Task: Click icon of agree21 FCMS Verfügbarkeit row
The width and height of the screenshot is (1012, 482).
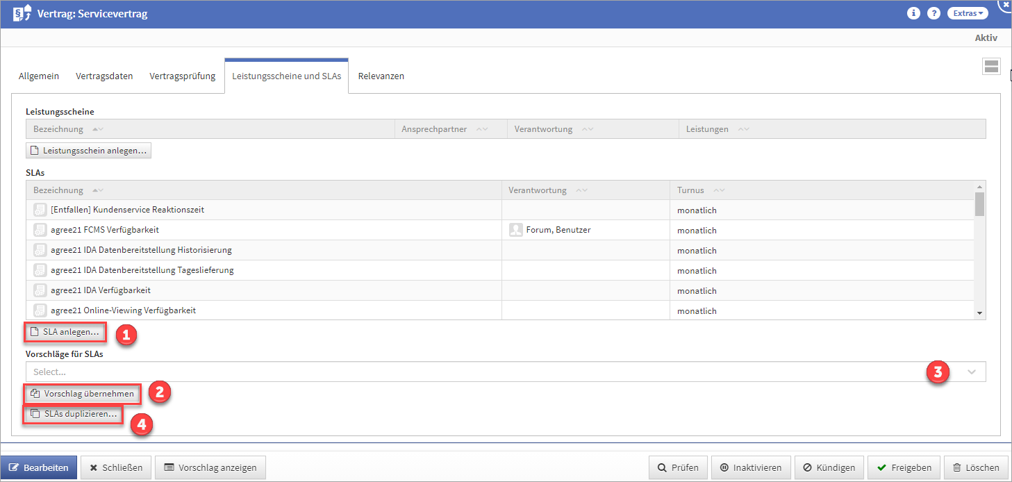Action: tap(40, 230)
